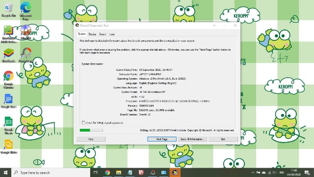This screenshot has height=177, width=314.
Task: Click the Processor value text
Action: [x=174, y=101]
